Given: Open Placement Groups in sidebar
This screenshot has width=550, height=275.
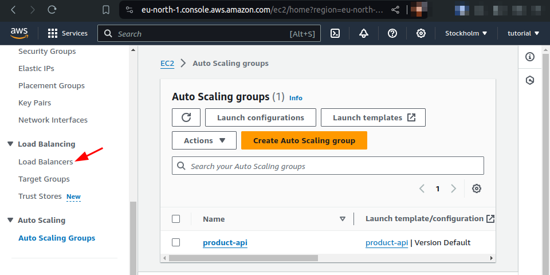Looking at the screenshot, I should [x=52, y=85].
